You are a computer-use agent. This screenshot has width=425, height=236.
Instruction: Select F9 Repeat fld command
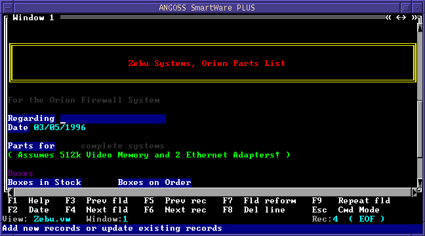pyautogui.click(x=352, y=201)
